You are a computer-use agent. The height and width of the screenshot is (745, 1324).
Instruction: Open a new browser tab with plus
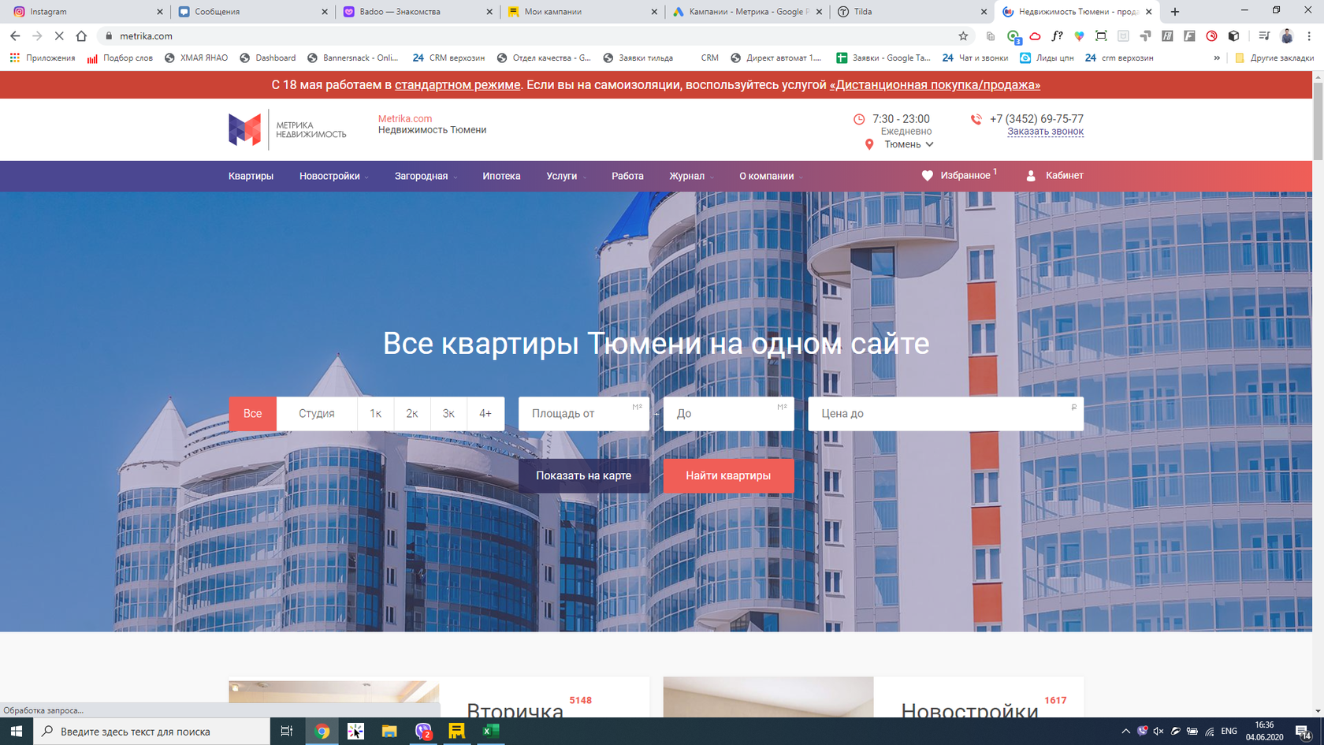pyautogui.click(x=1175, y=12)
